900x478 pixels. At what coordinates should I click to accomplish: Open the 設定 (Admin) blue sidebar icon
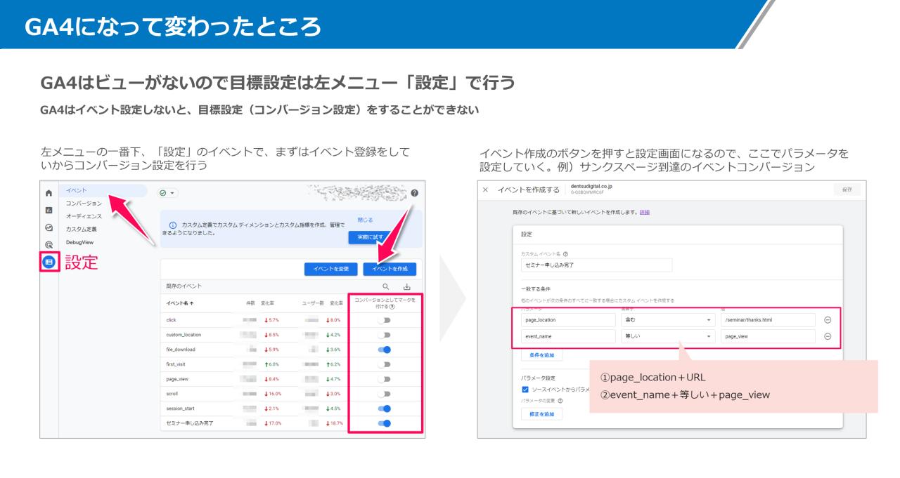[50, 260]
